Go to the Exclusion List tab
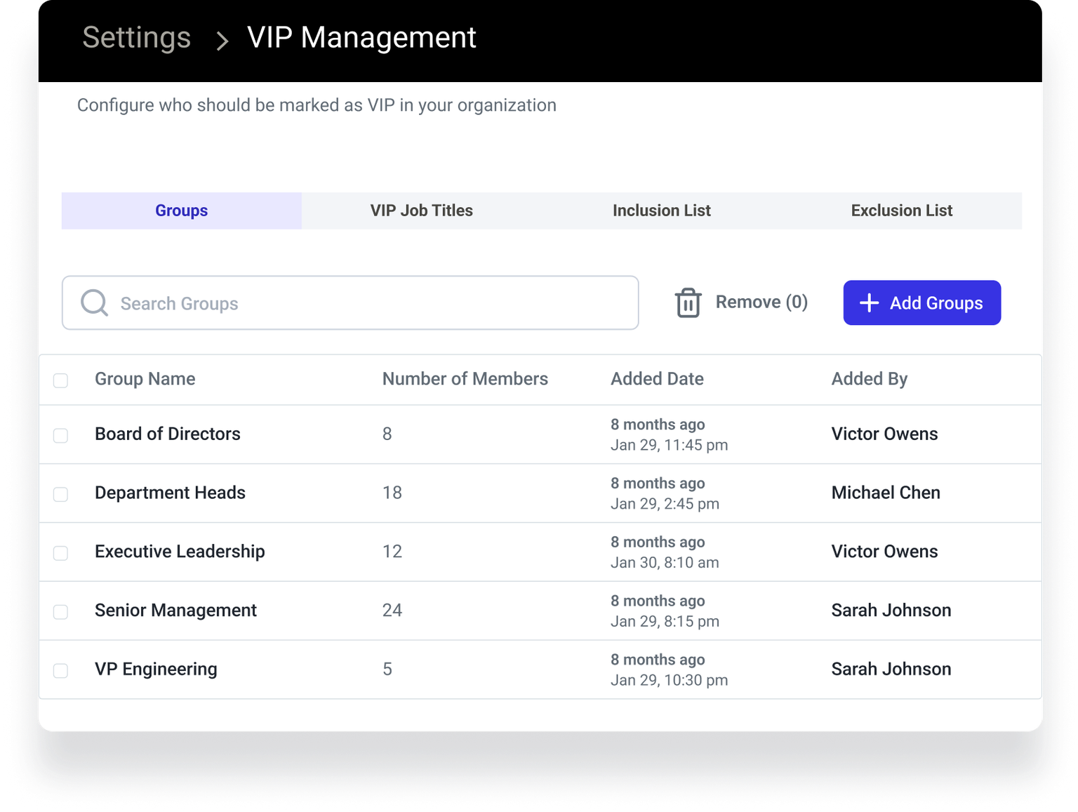Viewport: 1078px width, 812px height. [901, 211]
